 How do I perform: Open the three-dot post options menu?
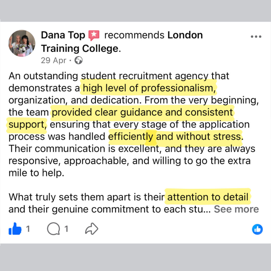(x=256, y=36)
